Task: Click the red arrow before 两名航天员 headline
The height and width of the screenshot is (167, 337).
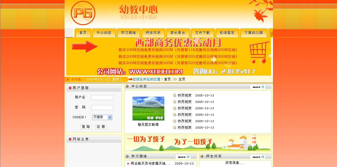Action: click(128, 164)
